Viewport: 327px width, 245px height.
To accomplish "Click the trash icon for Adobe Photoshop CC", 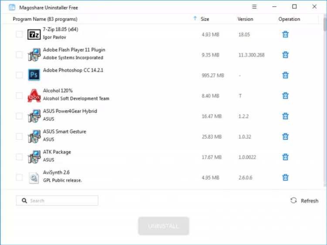I will (285, 75).
